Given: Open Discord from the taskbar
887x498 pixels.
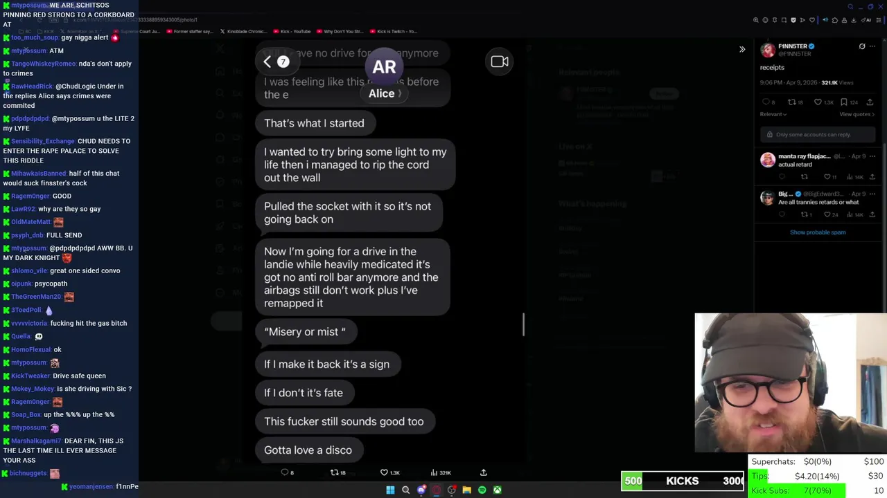Looking at the screenshot, I should pos(421,490).
